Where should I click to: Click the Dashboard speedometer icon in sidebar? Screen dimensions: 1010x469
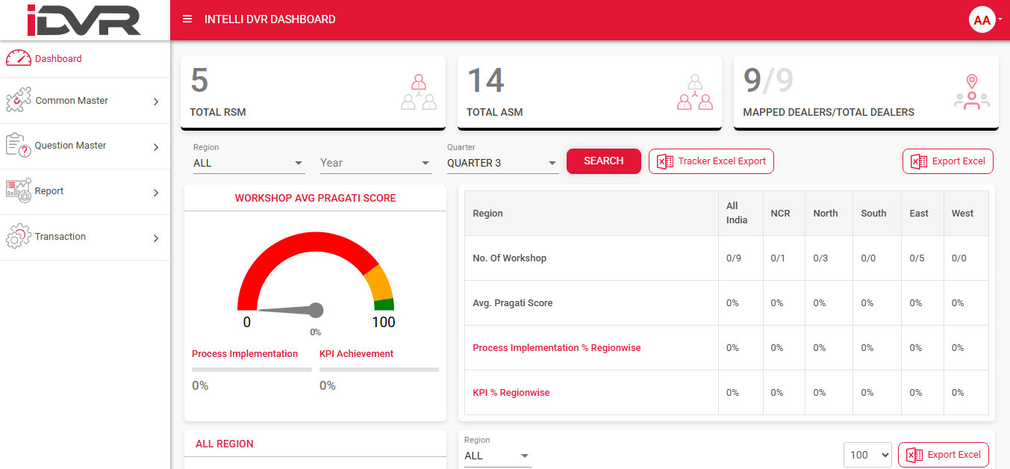[x=19, y=58]
